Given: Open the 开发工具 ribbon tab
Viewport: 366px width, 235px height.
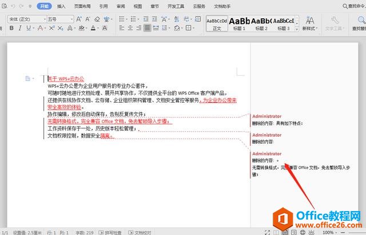Looking at the screenshot, I should [176, 6].
